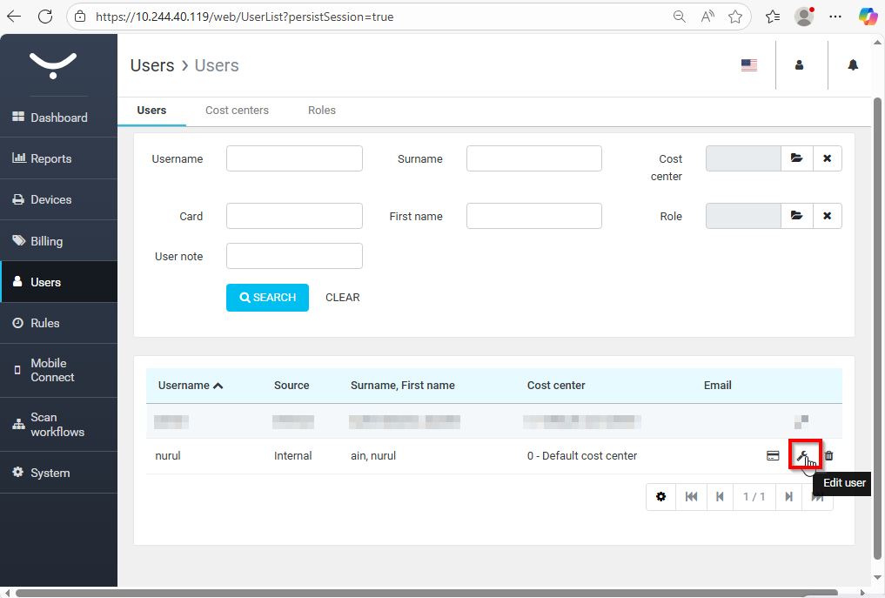
Task: Change language via US flag
Action: pos(748,65)
